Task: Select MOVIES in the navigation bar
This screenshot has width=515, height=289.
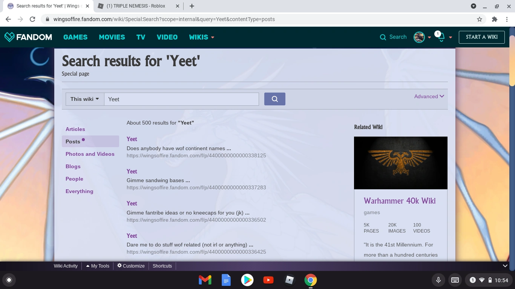Action: pos(112,37)
